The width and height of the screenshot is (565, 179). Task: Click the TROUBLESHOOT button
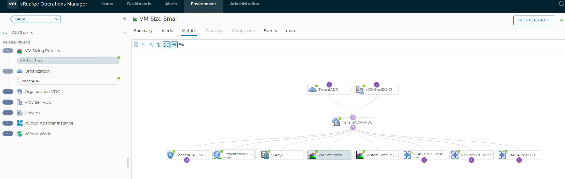pyautogui.click(x=534, y=20)
